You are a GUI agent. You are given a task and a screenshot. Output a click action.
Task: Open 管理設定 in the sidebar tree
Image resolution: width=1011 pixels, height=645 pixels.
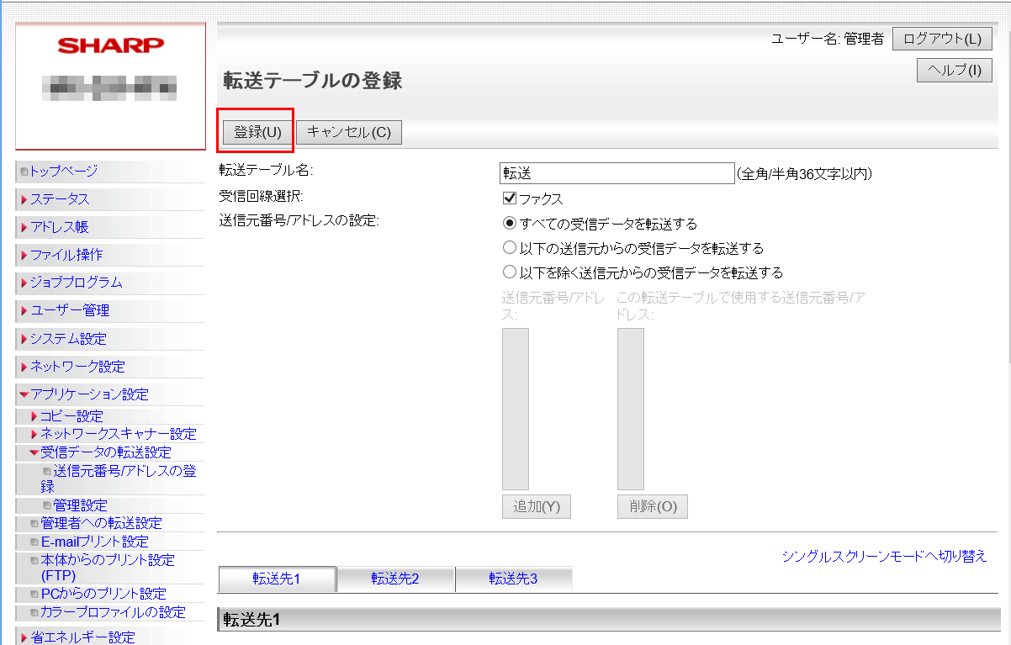pos(80,505)
